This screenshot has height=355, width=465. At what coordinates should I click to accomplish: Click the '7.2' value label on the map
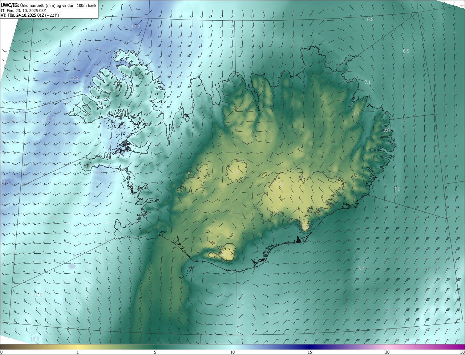[x=361, y=269]
